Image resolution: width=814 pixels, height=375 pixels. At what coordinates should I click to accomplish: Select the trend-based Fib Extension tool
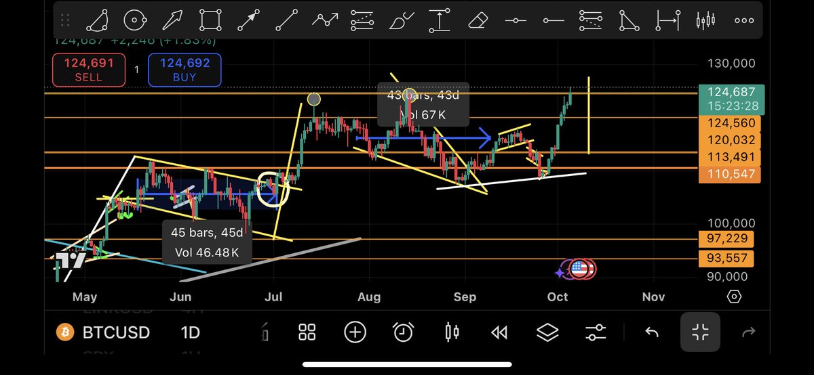point(592,20)
